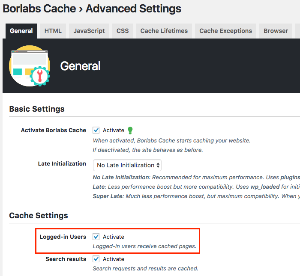Click the General heading in dark banner
This screenshot has height=276, width=300.
tap(80, 66)
